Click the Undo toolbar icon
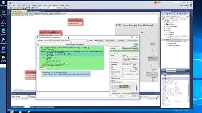Viewport: 202px width, 113px height. pyautogui.click(x=29, y=8)
